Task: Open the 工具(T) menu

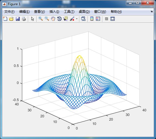Action: (69, 12)
